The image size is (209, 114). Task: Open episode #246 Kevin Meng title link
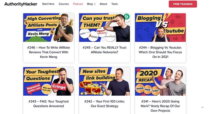pyautogui.click(x=49, y=52)
